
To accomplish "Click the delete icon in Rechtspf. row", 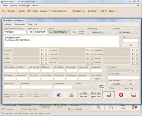I will point(91,63).
